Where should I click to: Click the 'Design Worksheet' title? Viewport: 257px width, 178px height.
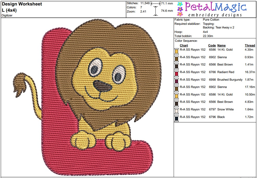point(22,4)
